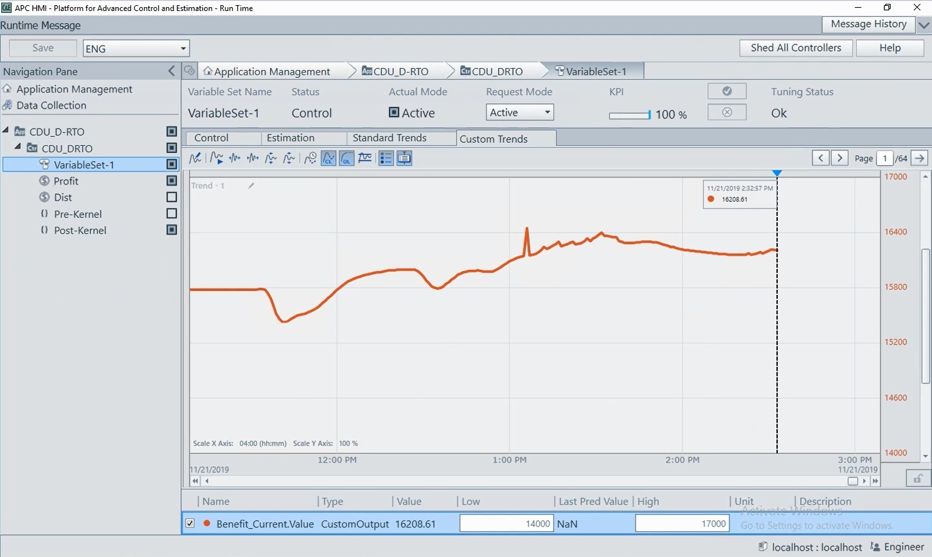Click the trend history clock icon

[x=310, y=158]
